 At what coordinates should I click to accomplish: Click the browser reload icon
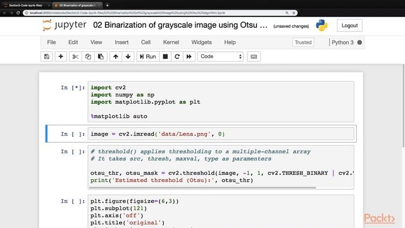tap(18, 13)
